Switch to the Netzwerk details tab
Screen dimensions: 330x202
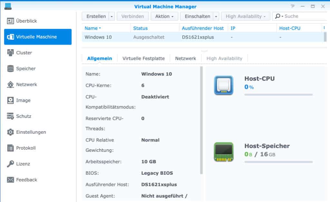185,58
